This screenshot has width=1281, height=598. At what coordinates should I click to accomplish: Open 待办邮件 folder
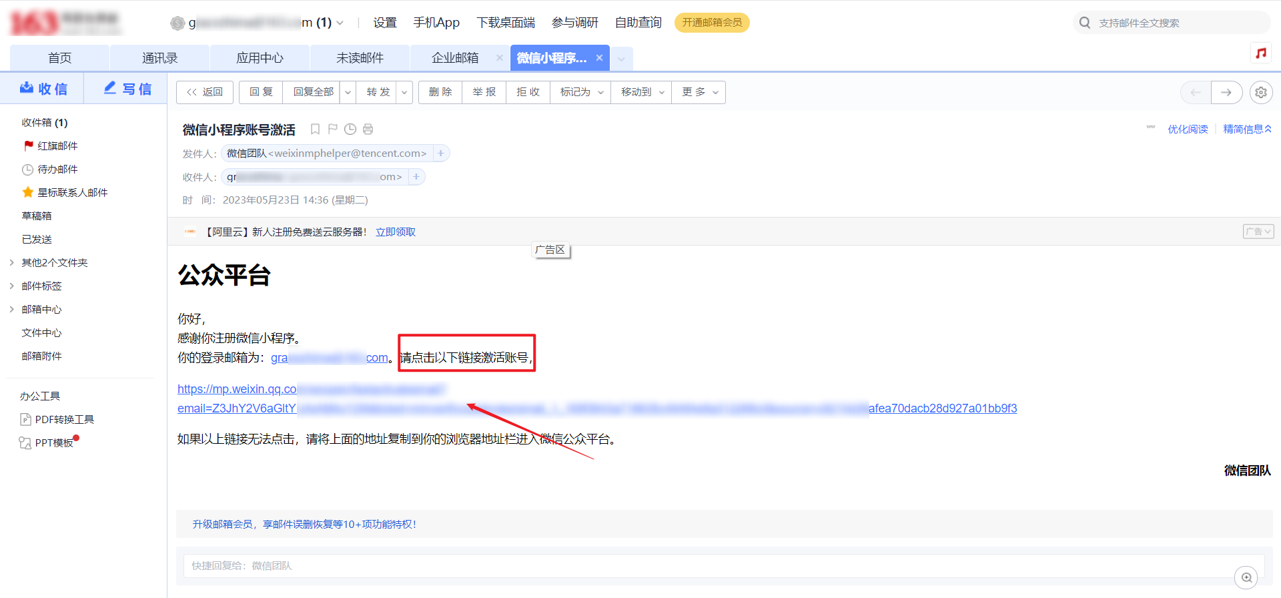(x=50, y=169)
